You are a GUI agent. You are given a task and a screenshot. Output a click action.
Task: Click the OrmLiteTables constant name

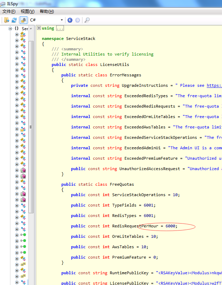(x=128, y=236)
